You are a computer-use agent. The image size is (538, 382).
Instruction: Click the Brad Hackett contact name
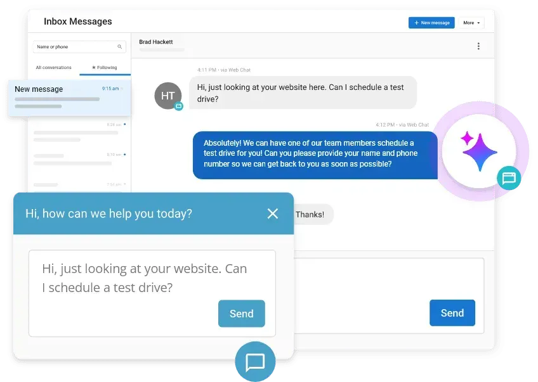pos(156,42)
